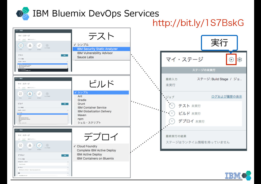The height and width of the screenshot is (184, 261).
Task: Click the dark script editor in test panel
Action: click(x=43, y=70)
